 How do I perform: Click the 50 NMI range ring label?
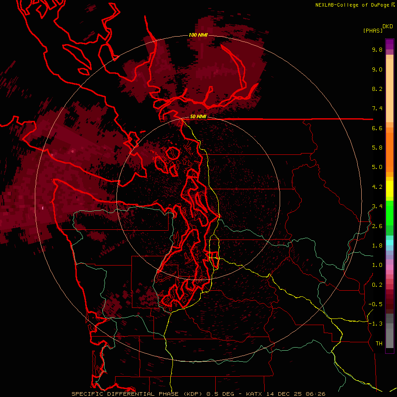pos(198,117)
